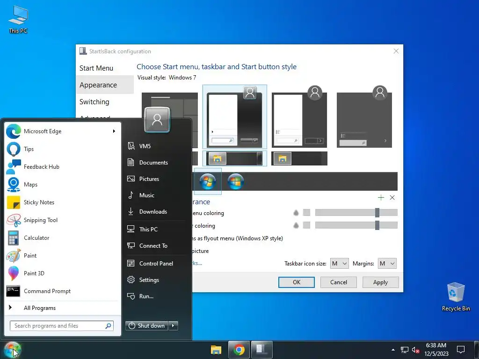Select the white-pane plain Start menu style thumbnail
Image resolution: width=479 pixels, height=359 pixels.
point(299,117)
